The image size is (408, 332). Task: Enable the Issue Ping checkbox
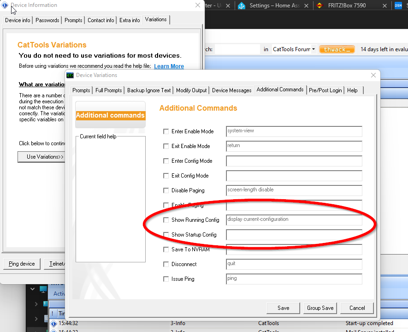tap(166, 279)
